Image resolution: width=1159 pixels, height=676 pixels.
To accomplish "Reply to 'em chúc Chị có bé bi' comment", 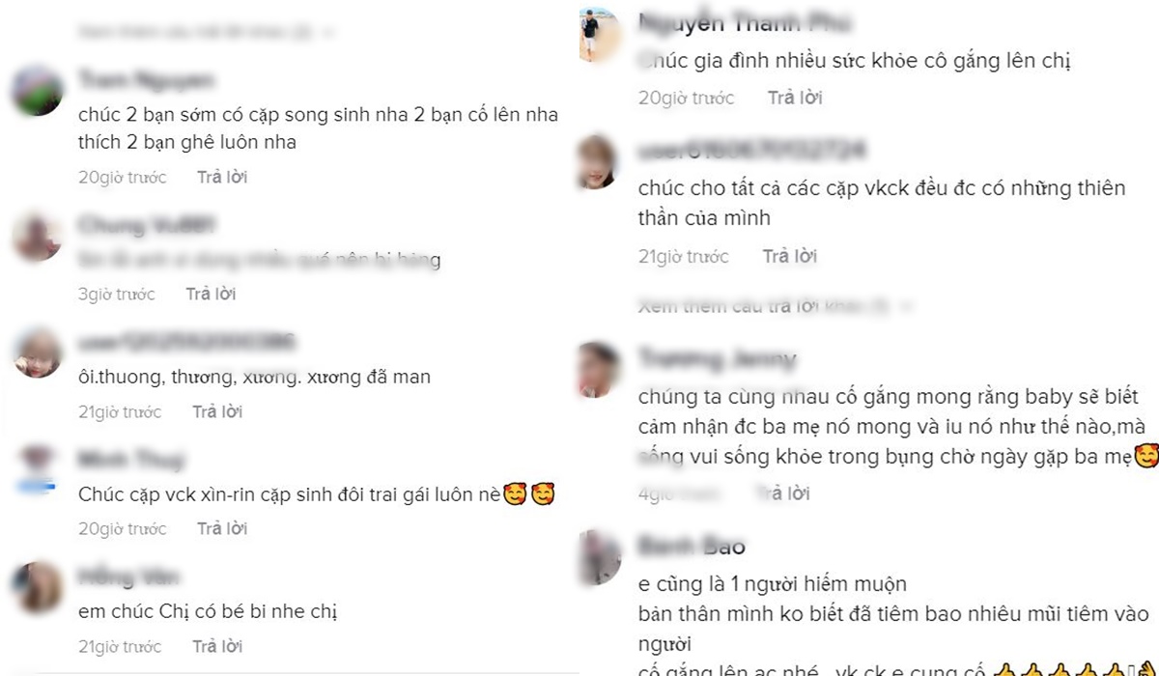I will coord(217,646).
